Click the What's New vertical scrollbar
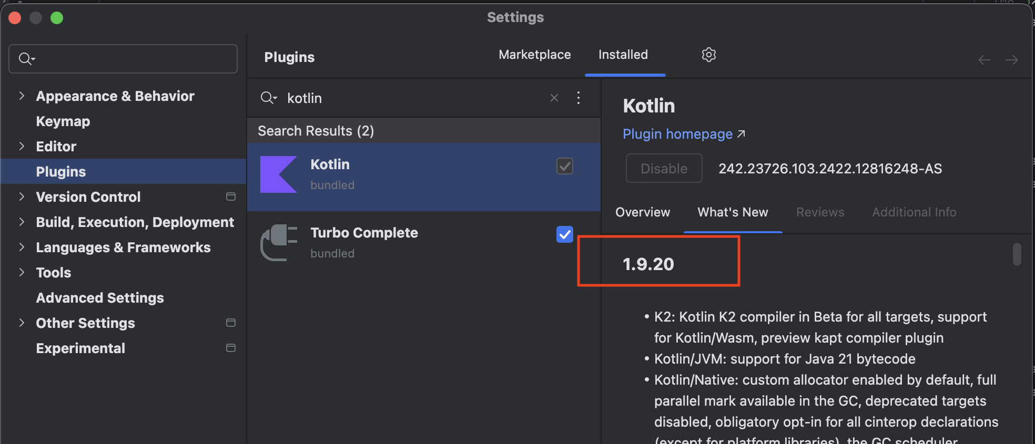This screenshot has width=1035, height=444. [1017, 254]
